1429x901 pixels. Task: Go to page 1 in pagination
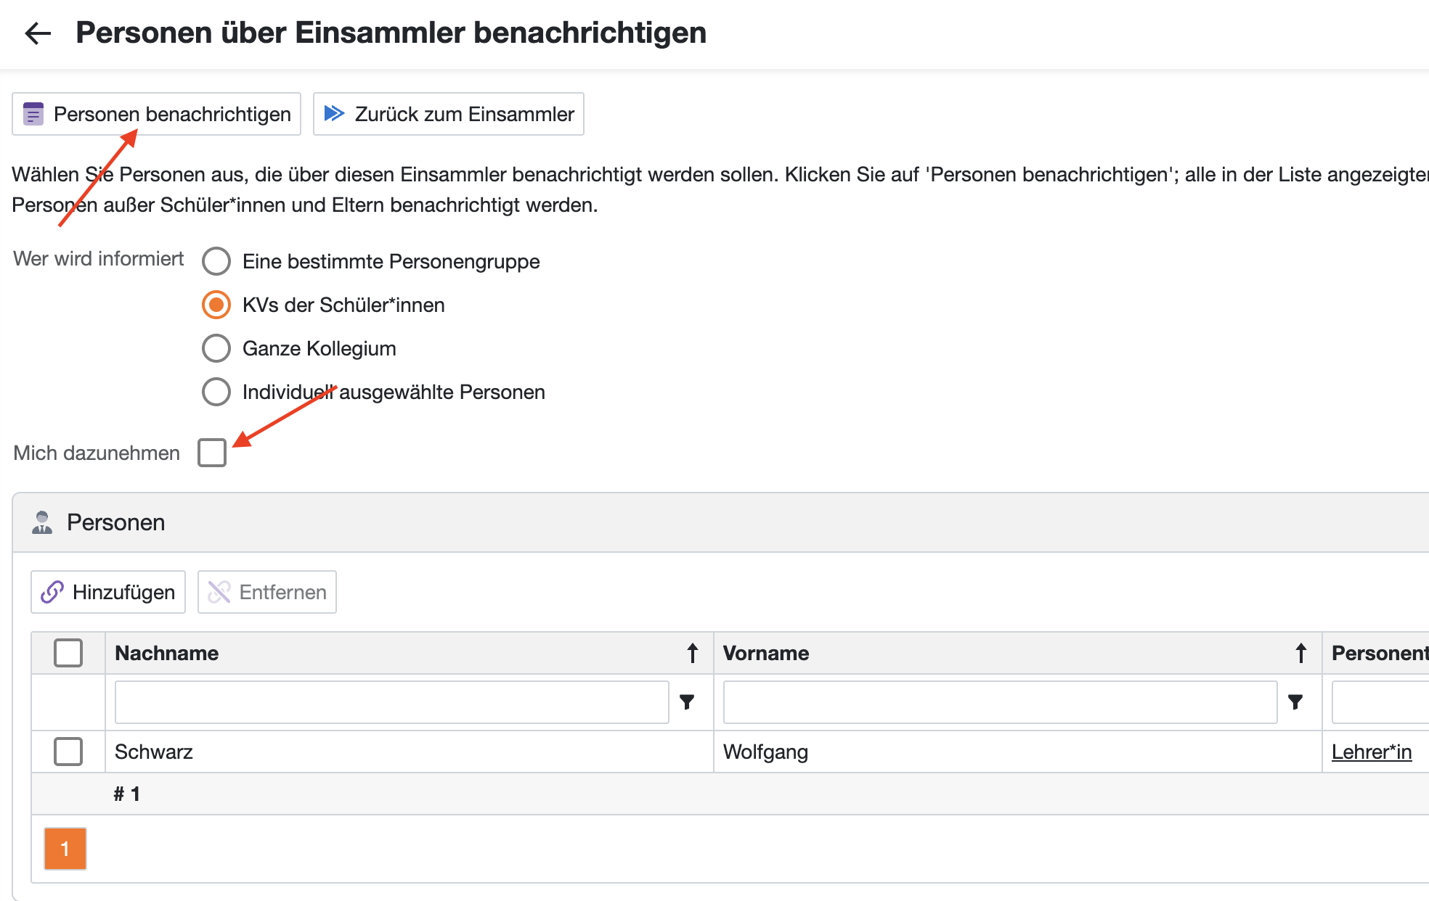pyautogui.click(x=65, y=848)
